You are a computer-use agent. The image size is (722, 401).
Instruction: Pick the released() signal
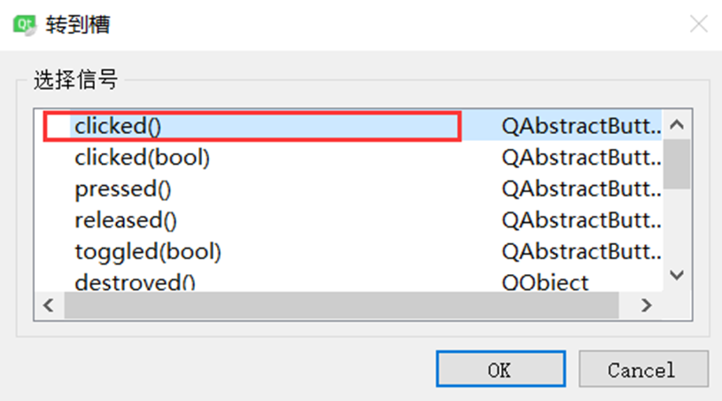[x=126, y=221]
